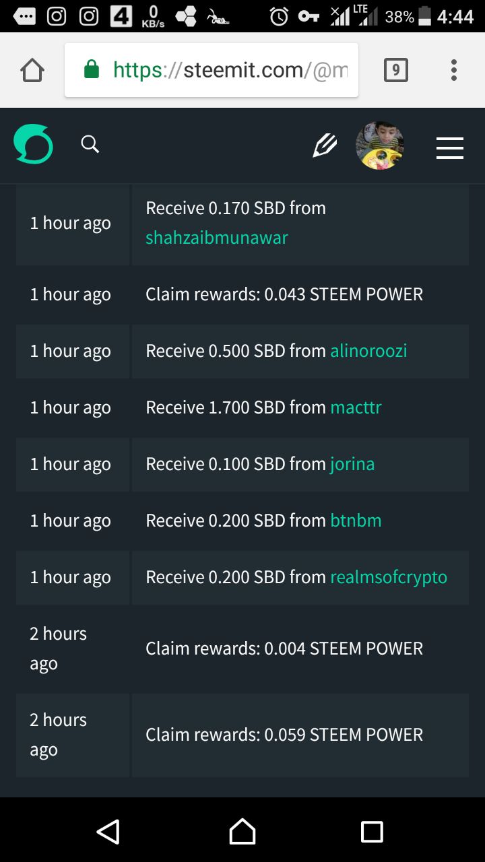Open the hamburger menu

[x=450, y=147]
